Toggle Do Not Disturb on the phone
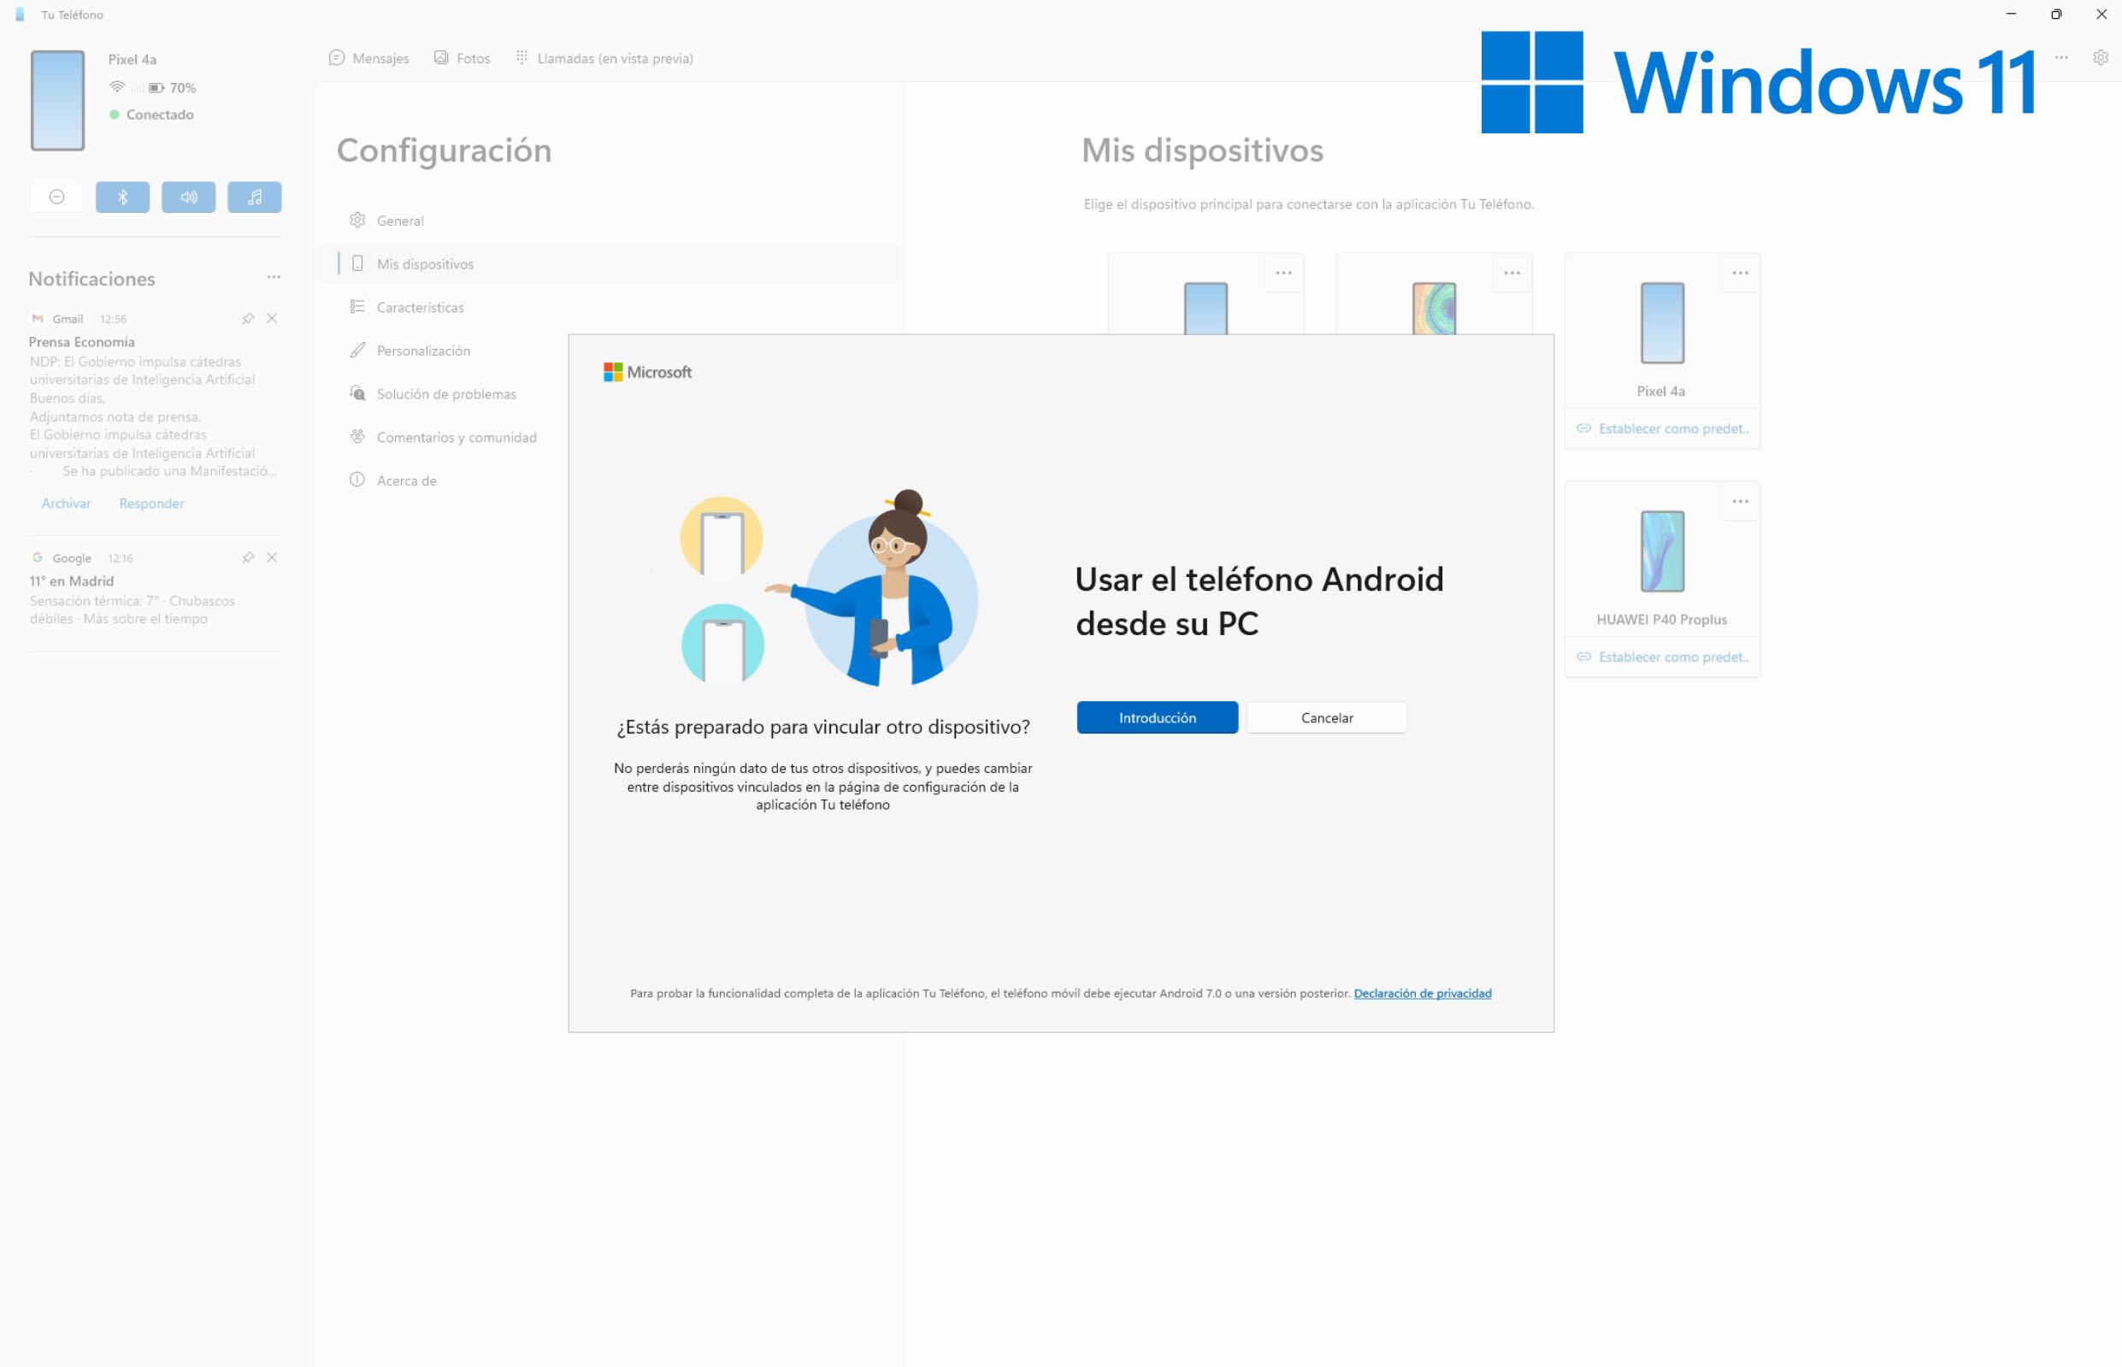 (x=56, y=197)
